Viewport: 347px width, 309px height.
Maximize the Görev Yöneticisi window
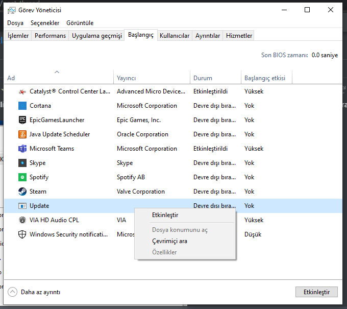coord(307,10)
